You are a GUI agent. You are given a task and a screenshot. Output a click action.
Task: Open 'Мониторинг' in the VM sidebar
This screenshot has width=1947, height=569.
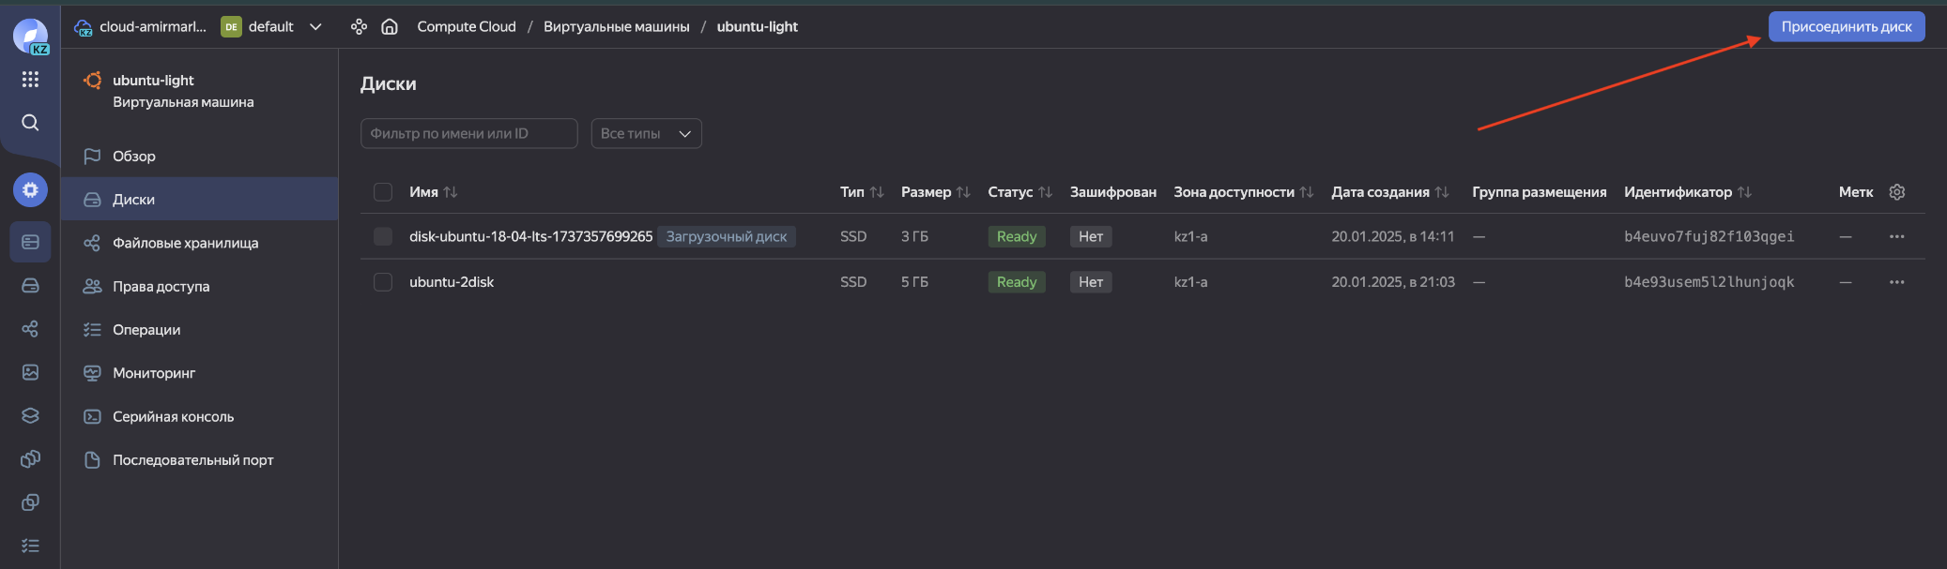(x=154, y=373)
